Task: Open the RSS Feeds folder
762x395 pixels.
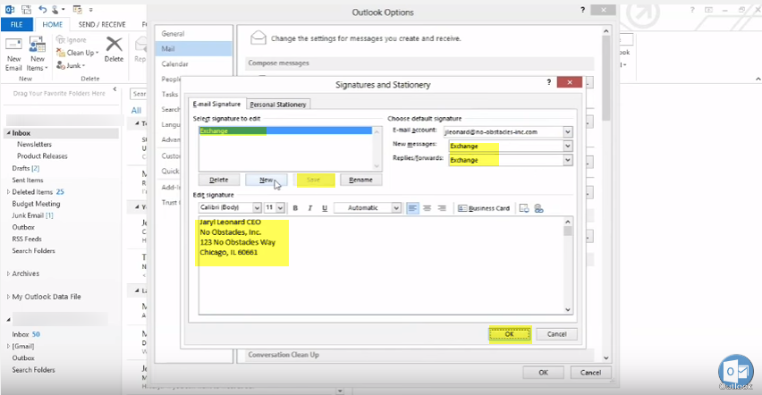Action: point(27,239)
